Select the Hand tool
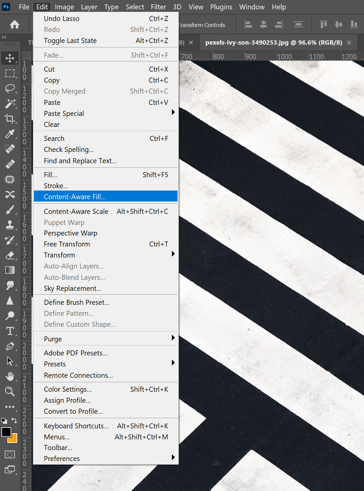The image size is (364, 491). coord(10,376)
